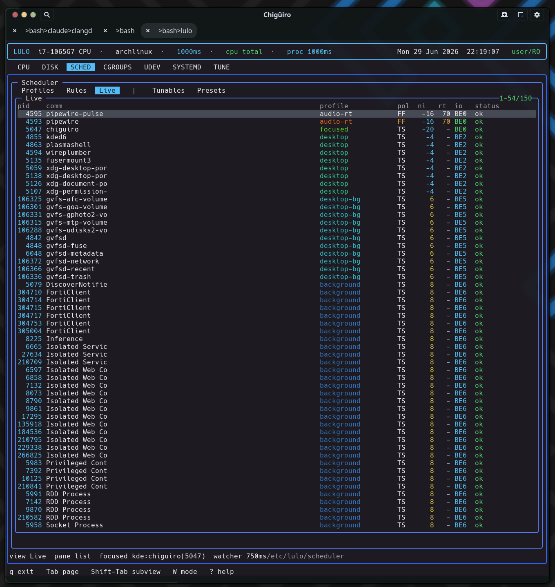Open the SYSTEMD page

[x=187, y=67]
